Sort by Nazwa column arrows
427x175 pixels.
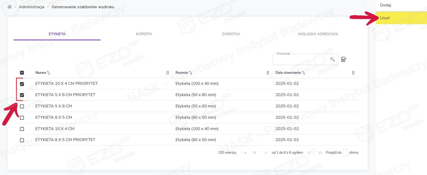[49, 73]
